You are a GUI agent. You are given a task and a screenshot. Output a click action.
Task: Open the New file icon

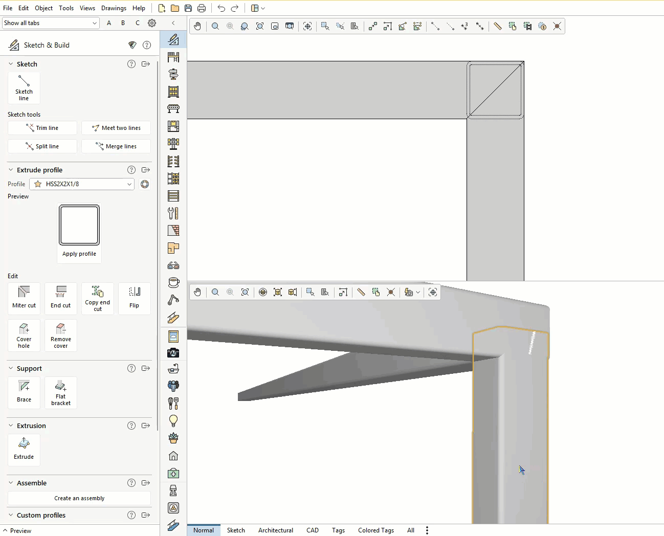pos(162,8)
